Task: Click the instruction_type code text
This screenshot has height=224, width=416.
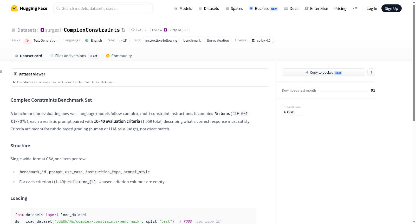Action: click(x=103, y=172)
